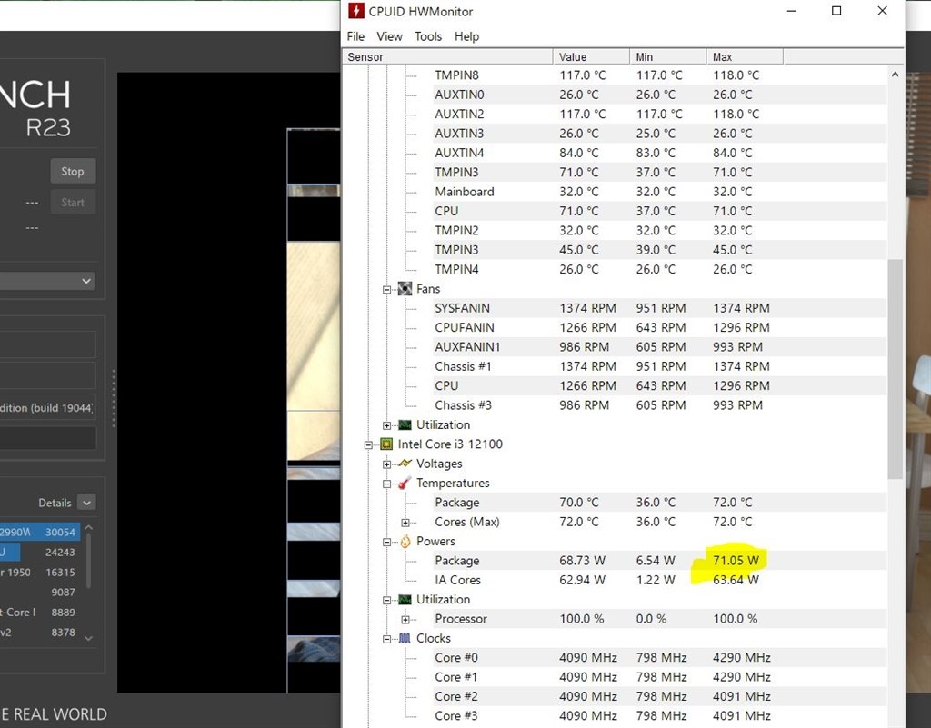This screenshot has width=931, height=728.
Task: Click the HWMonitor app icon in title bar
Action: [355, 11]
